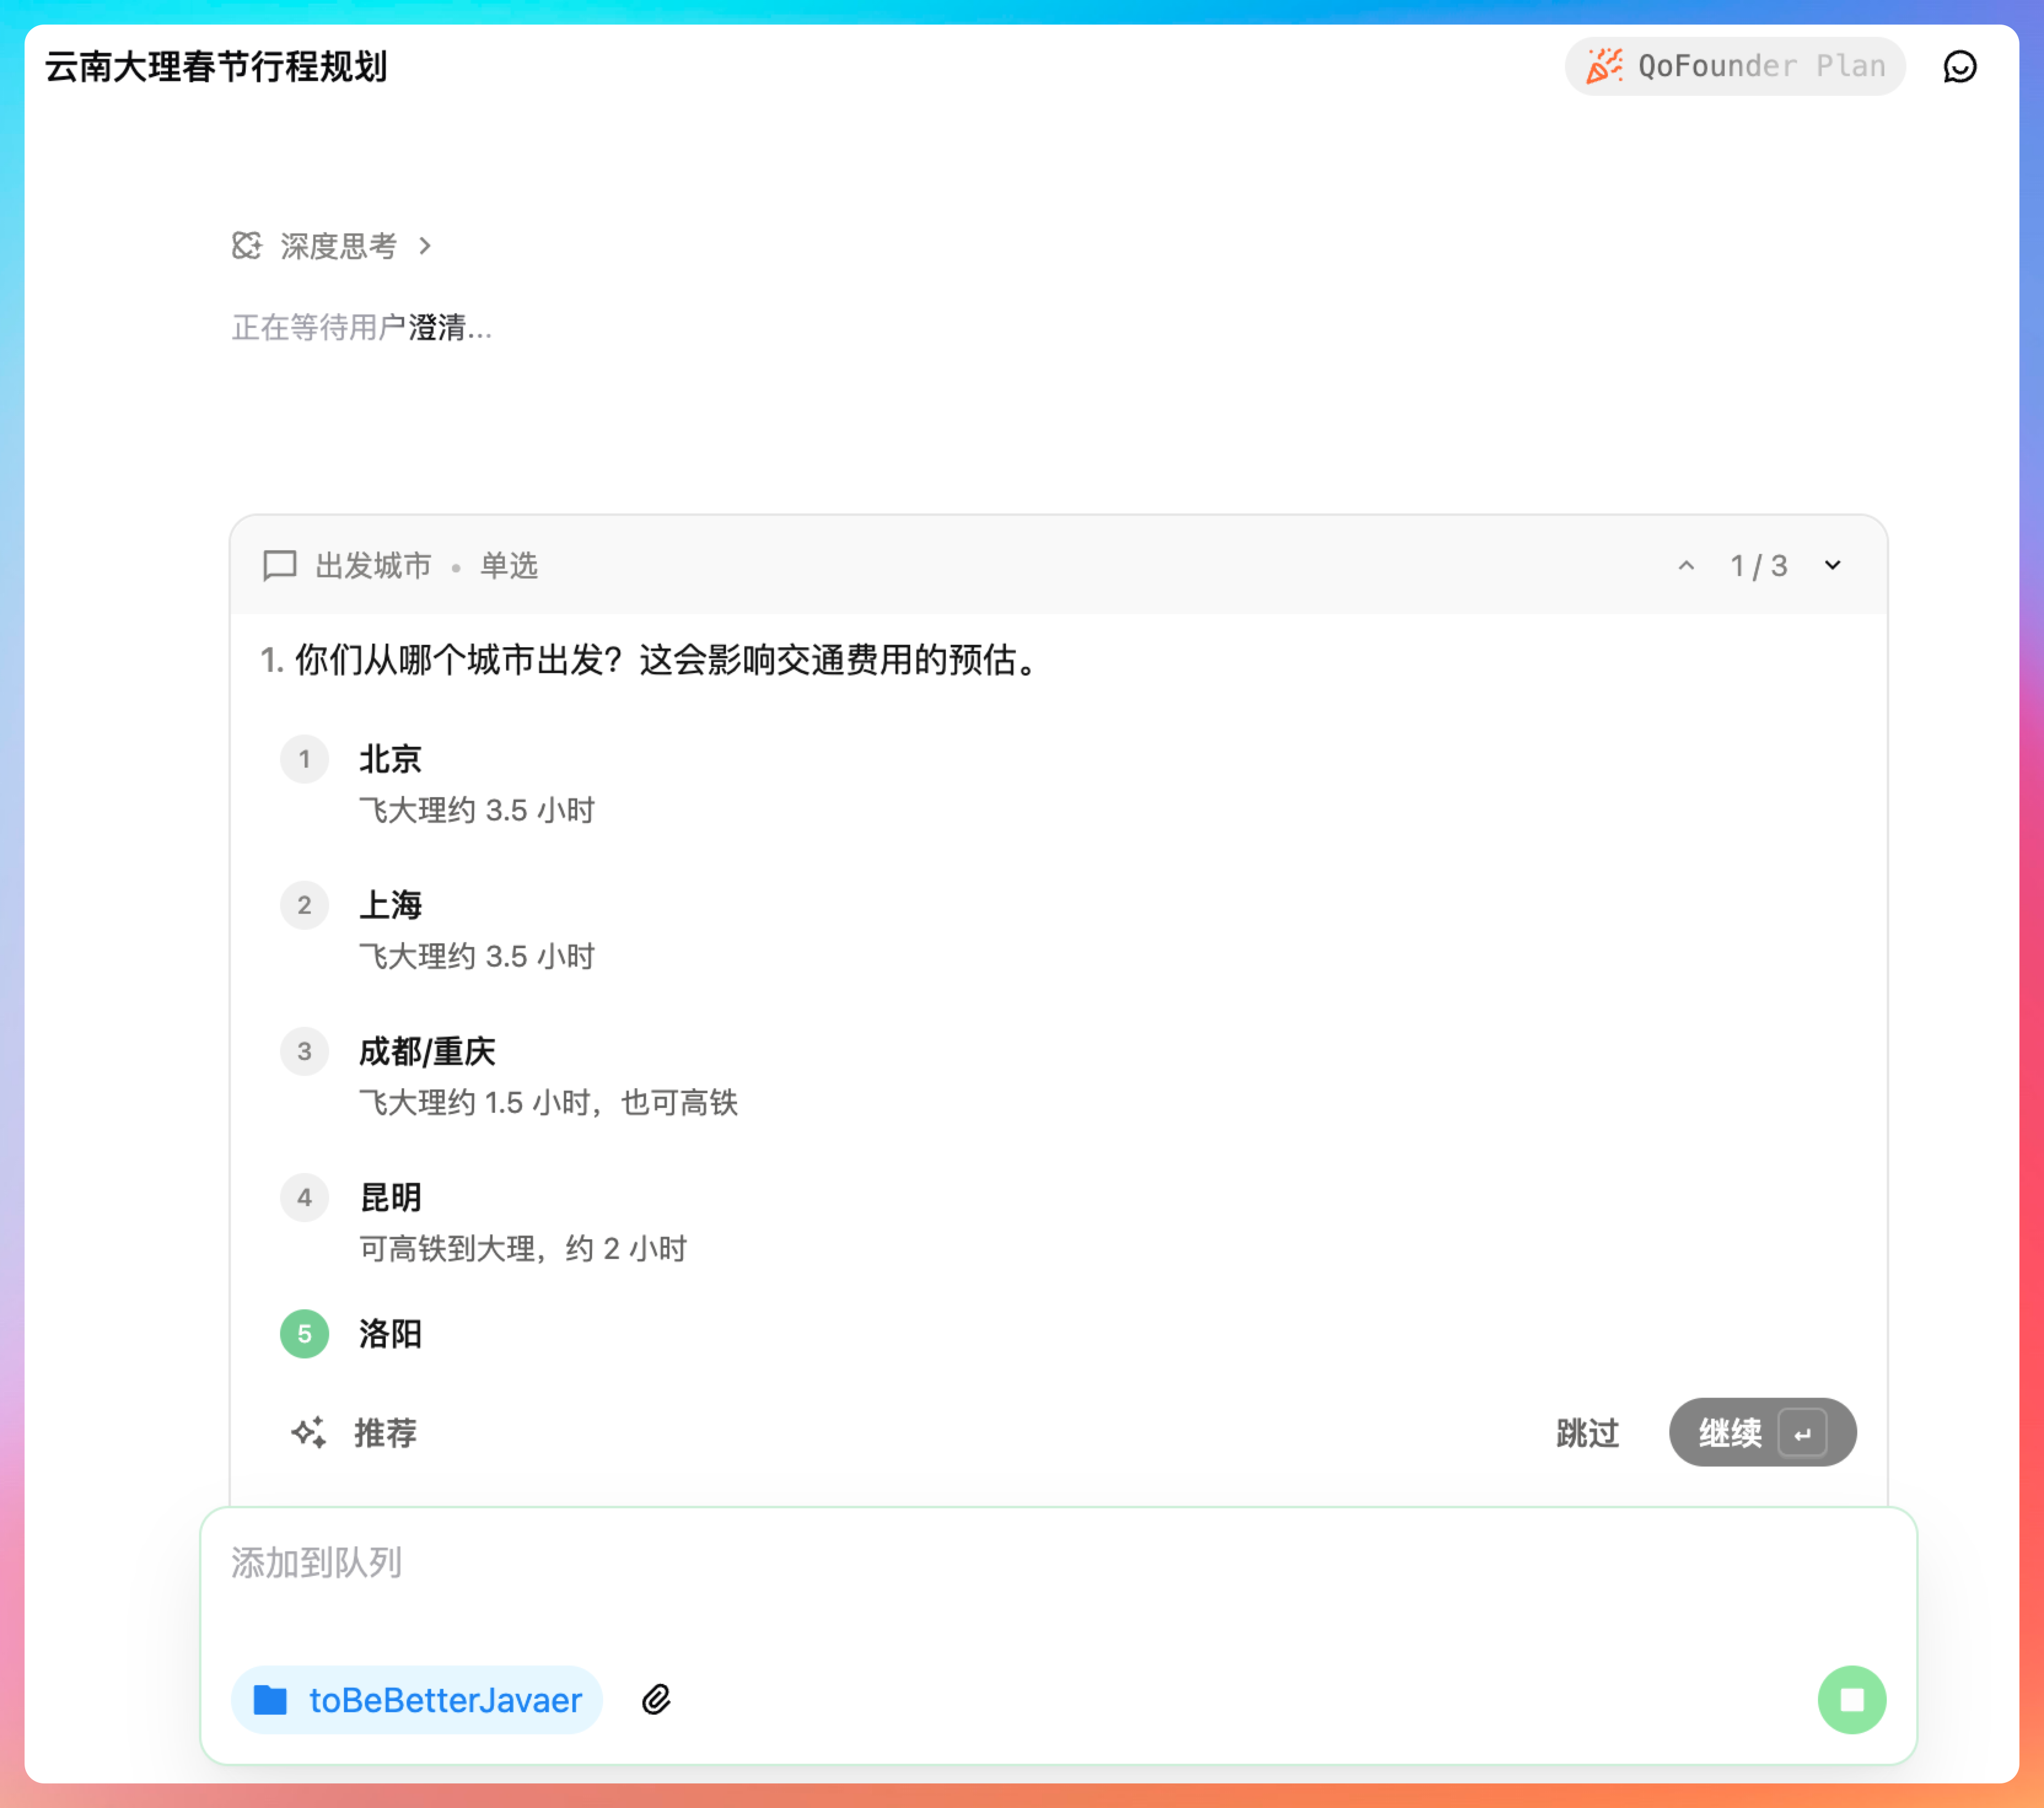
Task: Choose option 4 昆明
Action: point(390,1197)
